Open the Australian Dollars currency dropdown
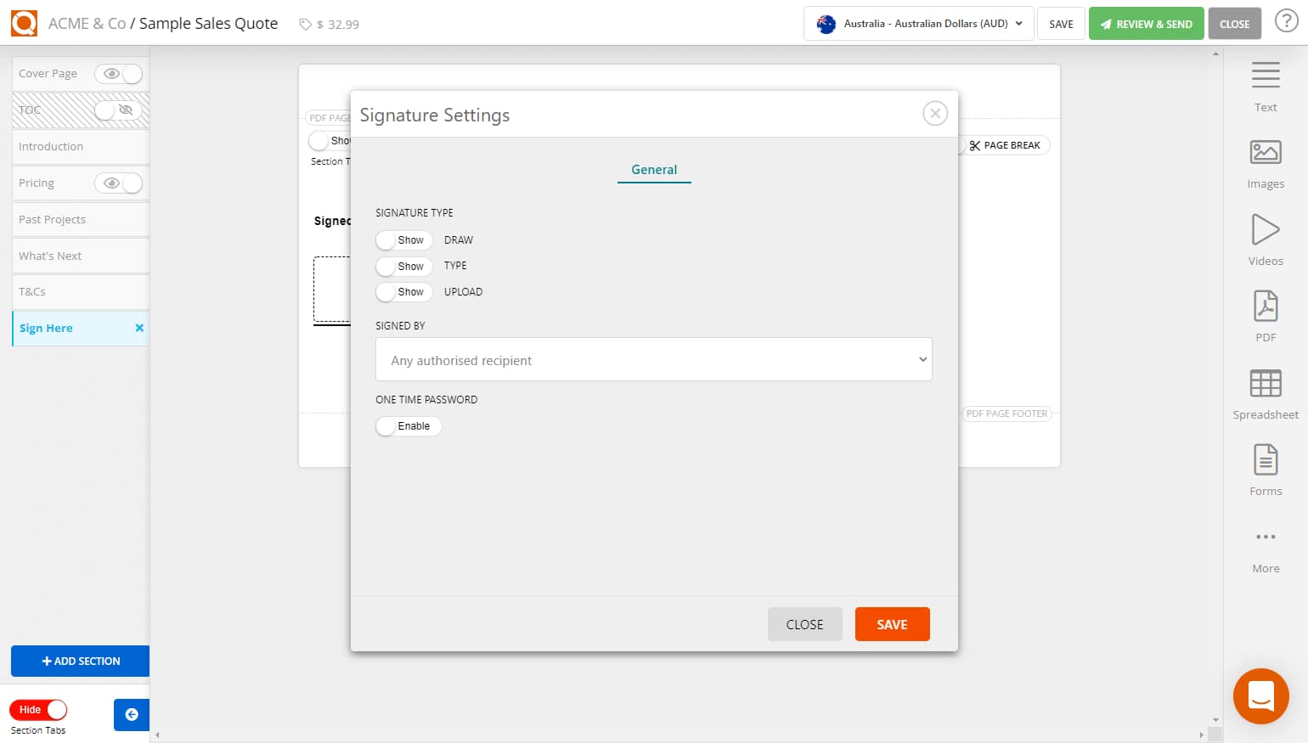Image resolution: width=1308 pixels, height=743 pixels. click(917, 23)
